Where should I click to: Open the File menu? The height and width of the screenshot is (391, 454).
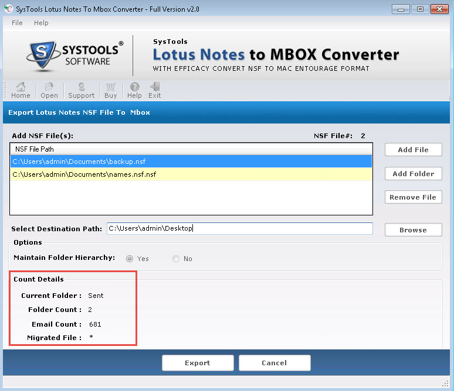(x=17, y=23)
